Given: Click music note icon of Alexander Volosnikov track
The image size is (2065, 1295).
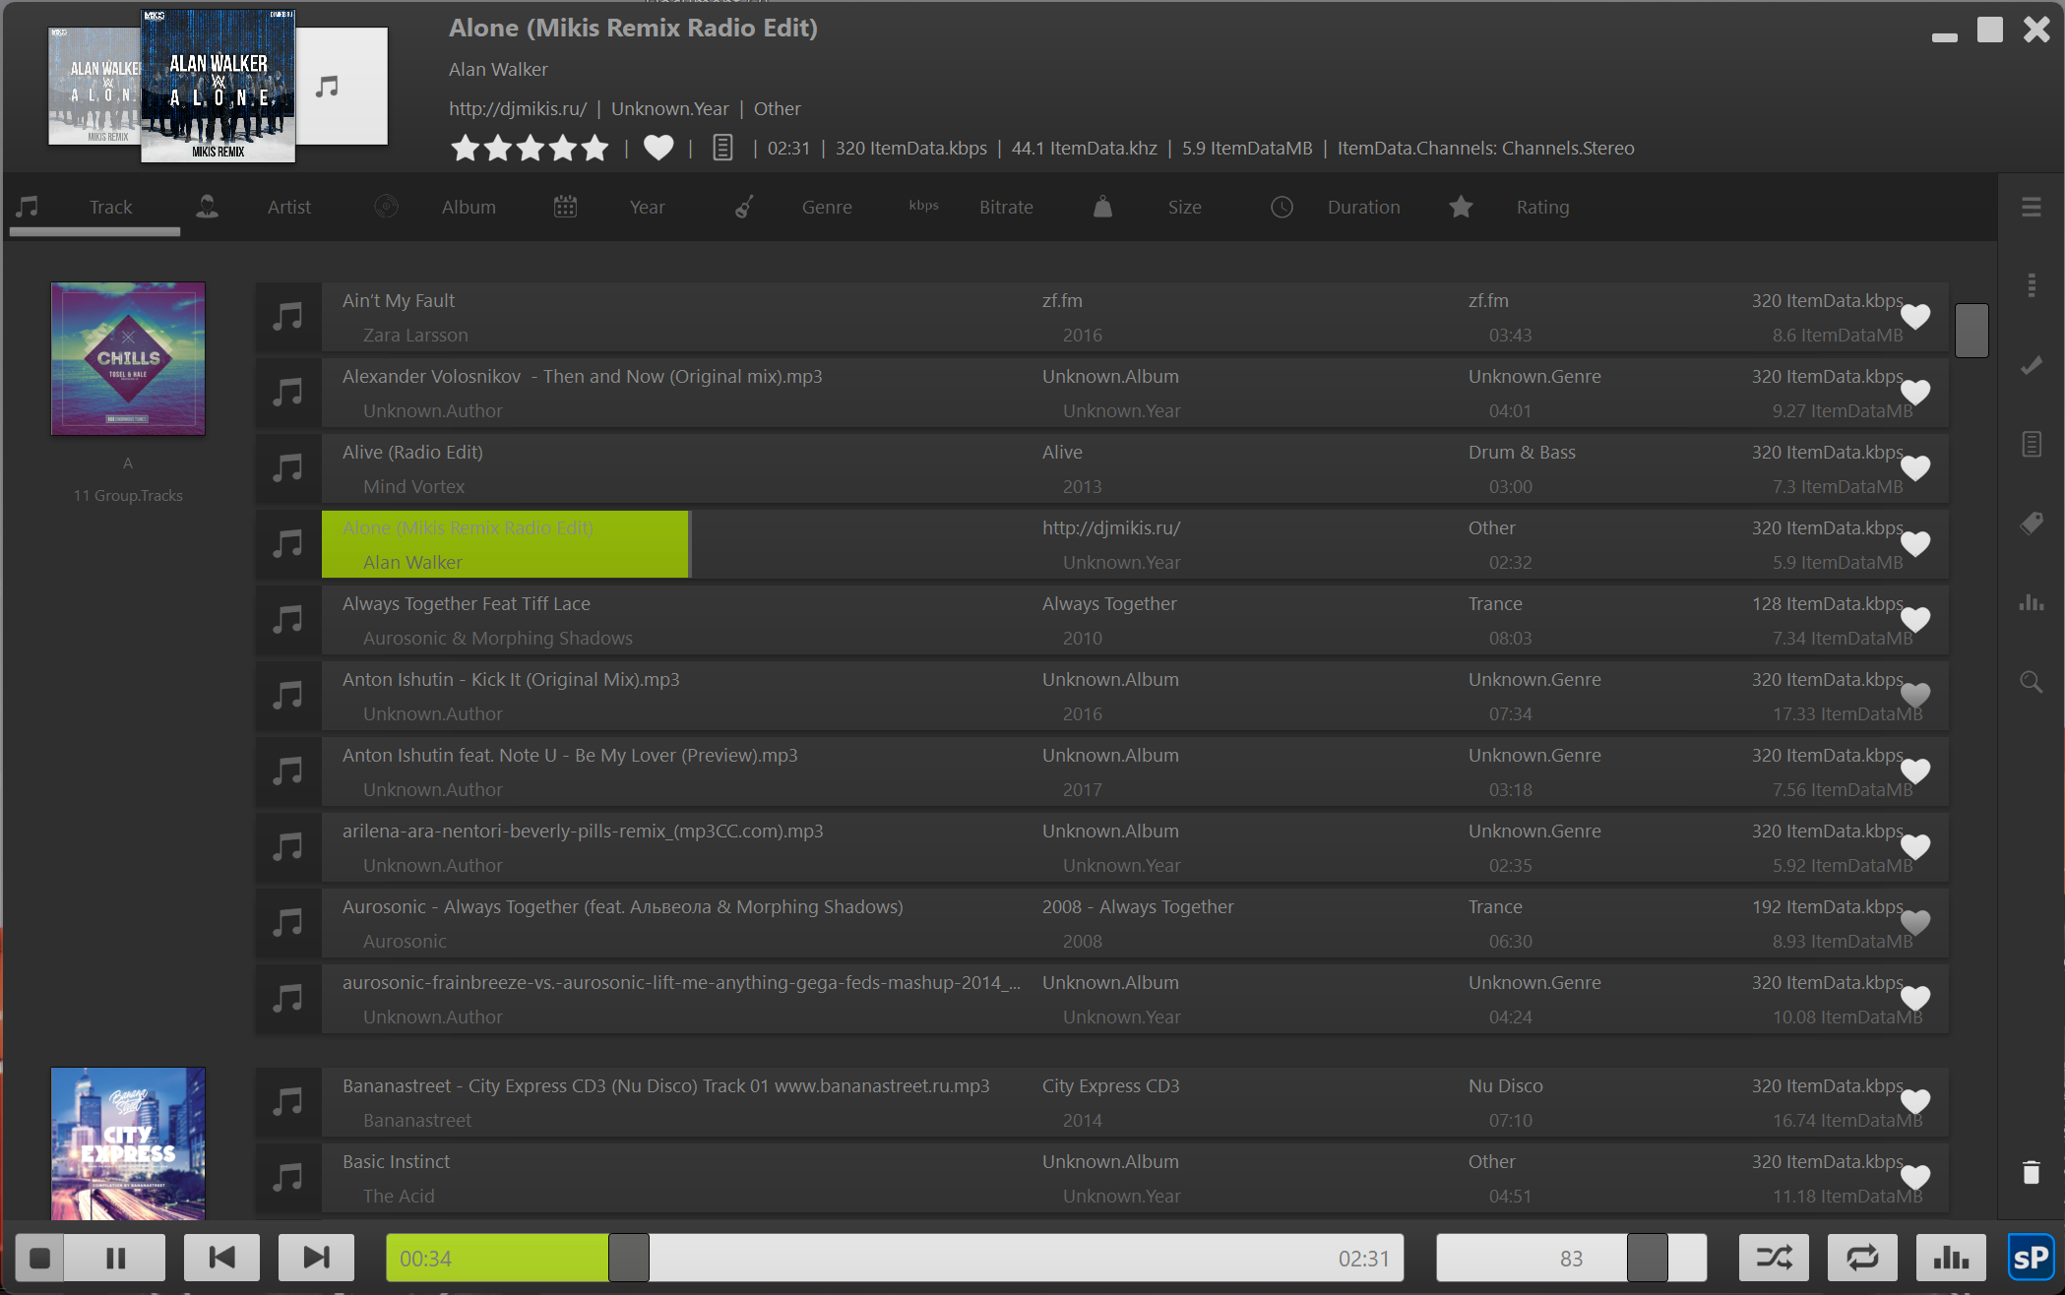Looking at the screenshot, I should (287, 393).
